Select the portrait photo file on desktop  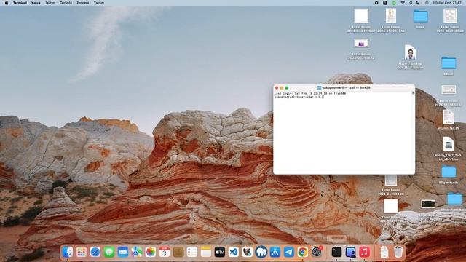[x=410, y=57]
